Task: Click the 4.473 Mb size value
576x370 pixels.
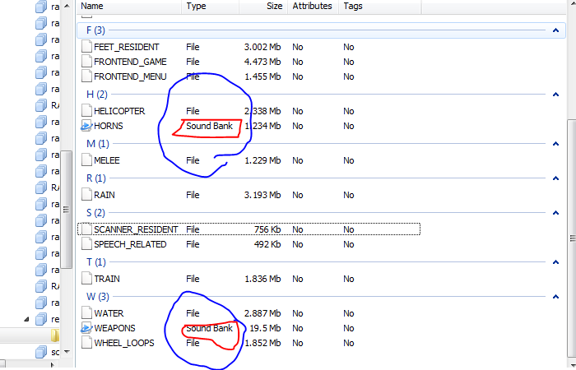Action: 262,62
